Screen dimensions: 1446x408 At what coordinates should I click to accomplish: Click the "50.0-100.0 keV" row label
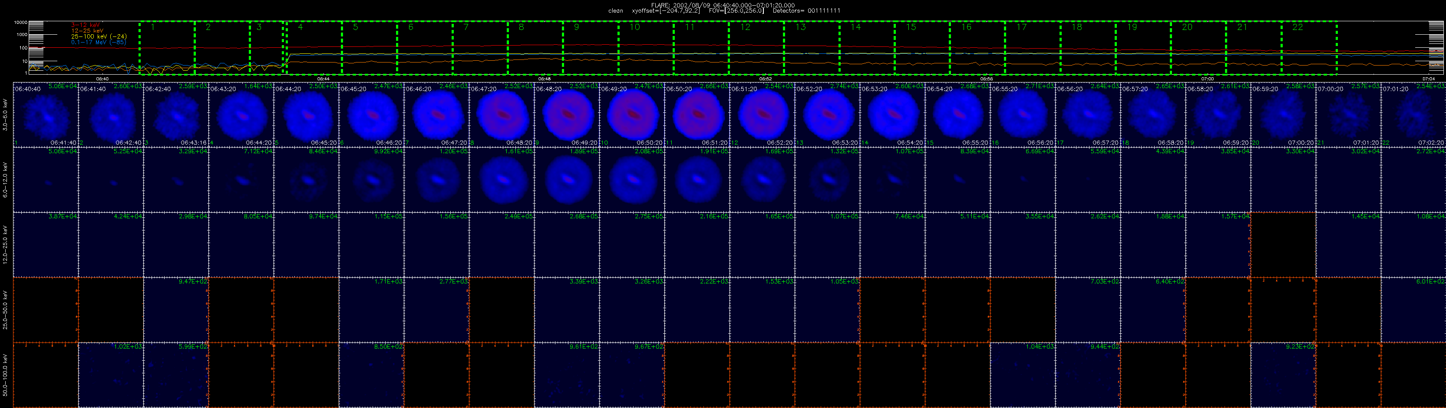6,375
